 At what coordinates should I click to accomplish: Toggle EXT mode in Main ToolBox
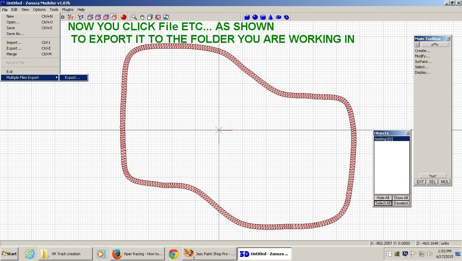(x=420, y=182)
